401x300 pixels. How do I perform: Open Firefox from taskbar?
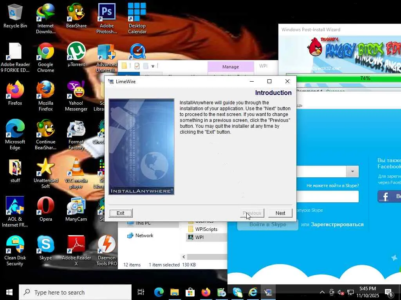206,292
